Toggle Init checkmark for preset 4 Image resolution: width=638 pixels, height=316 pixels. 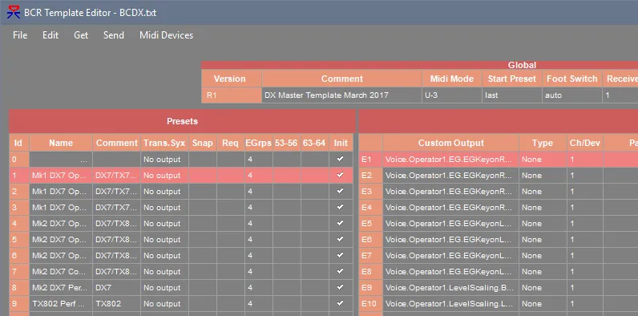tap(341, 223)
